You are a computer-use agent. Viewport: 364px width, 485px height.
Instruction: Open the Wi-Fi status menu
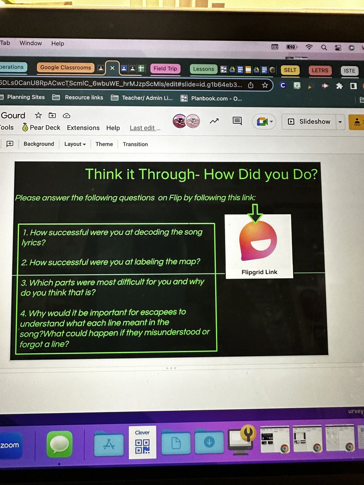pos(309,47)
